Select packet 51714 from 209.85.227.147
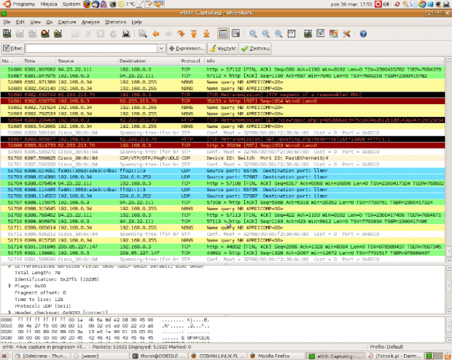 point(222,247)
